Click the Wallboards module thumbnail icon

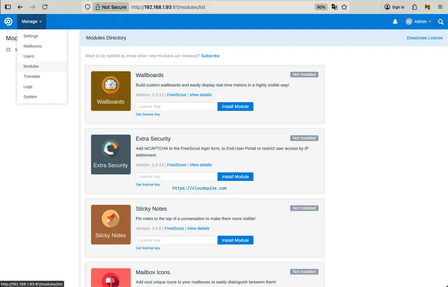(x=111, y=91)
